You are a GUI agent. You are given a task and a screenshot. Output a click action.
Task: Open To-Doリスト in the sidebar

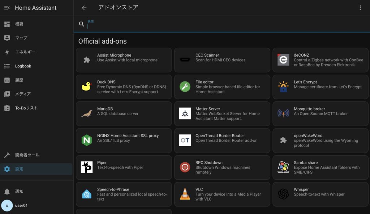pyautogui.click(x=36, y=108)
